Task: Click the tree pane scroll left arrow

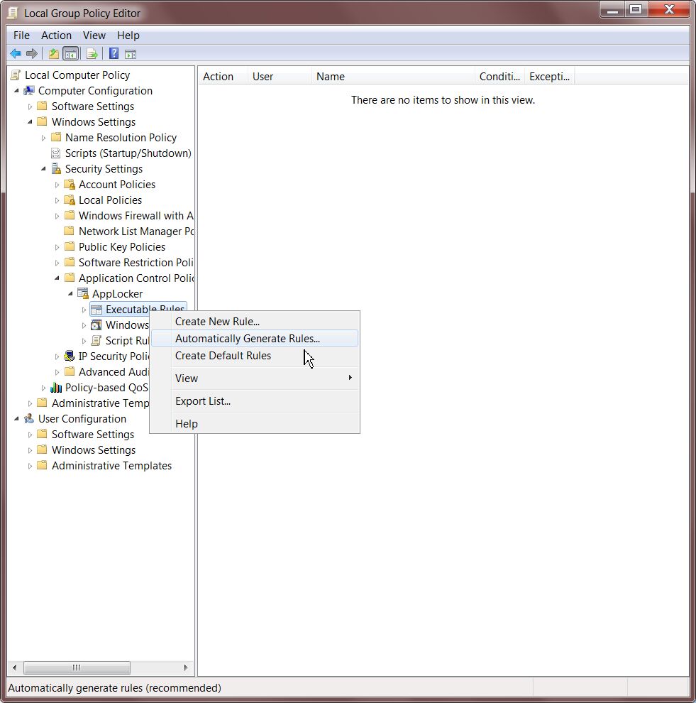Action: [x=15, y=667]
